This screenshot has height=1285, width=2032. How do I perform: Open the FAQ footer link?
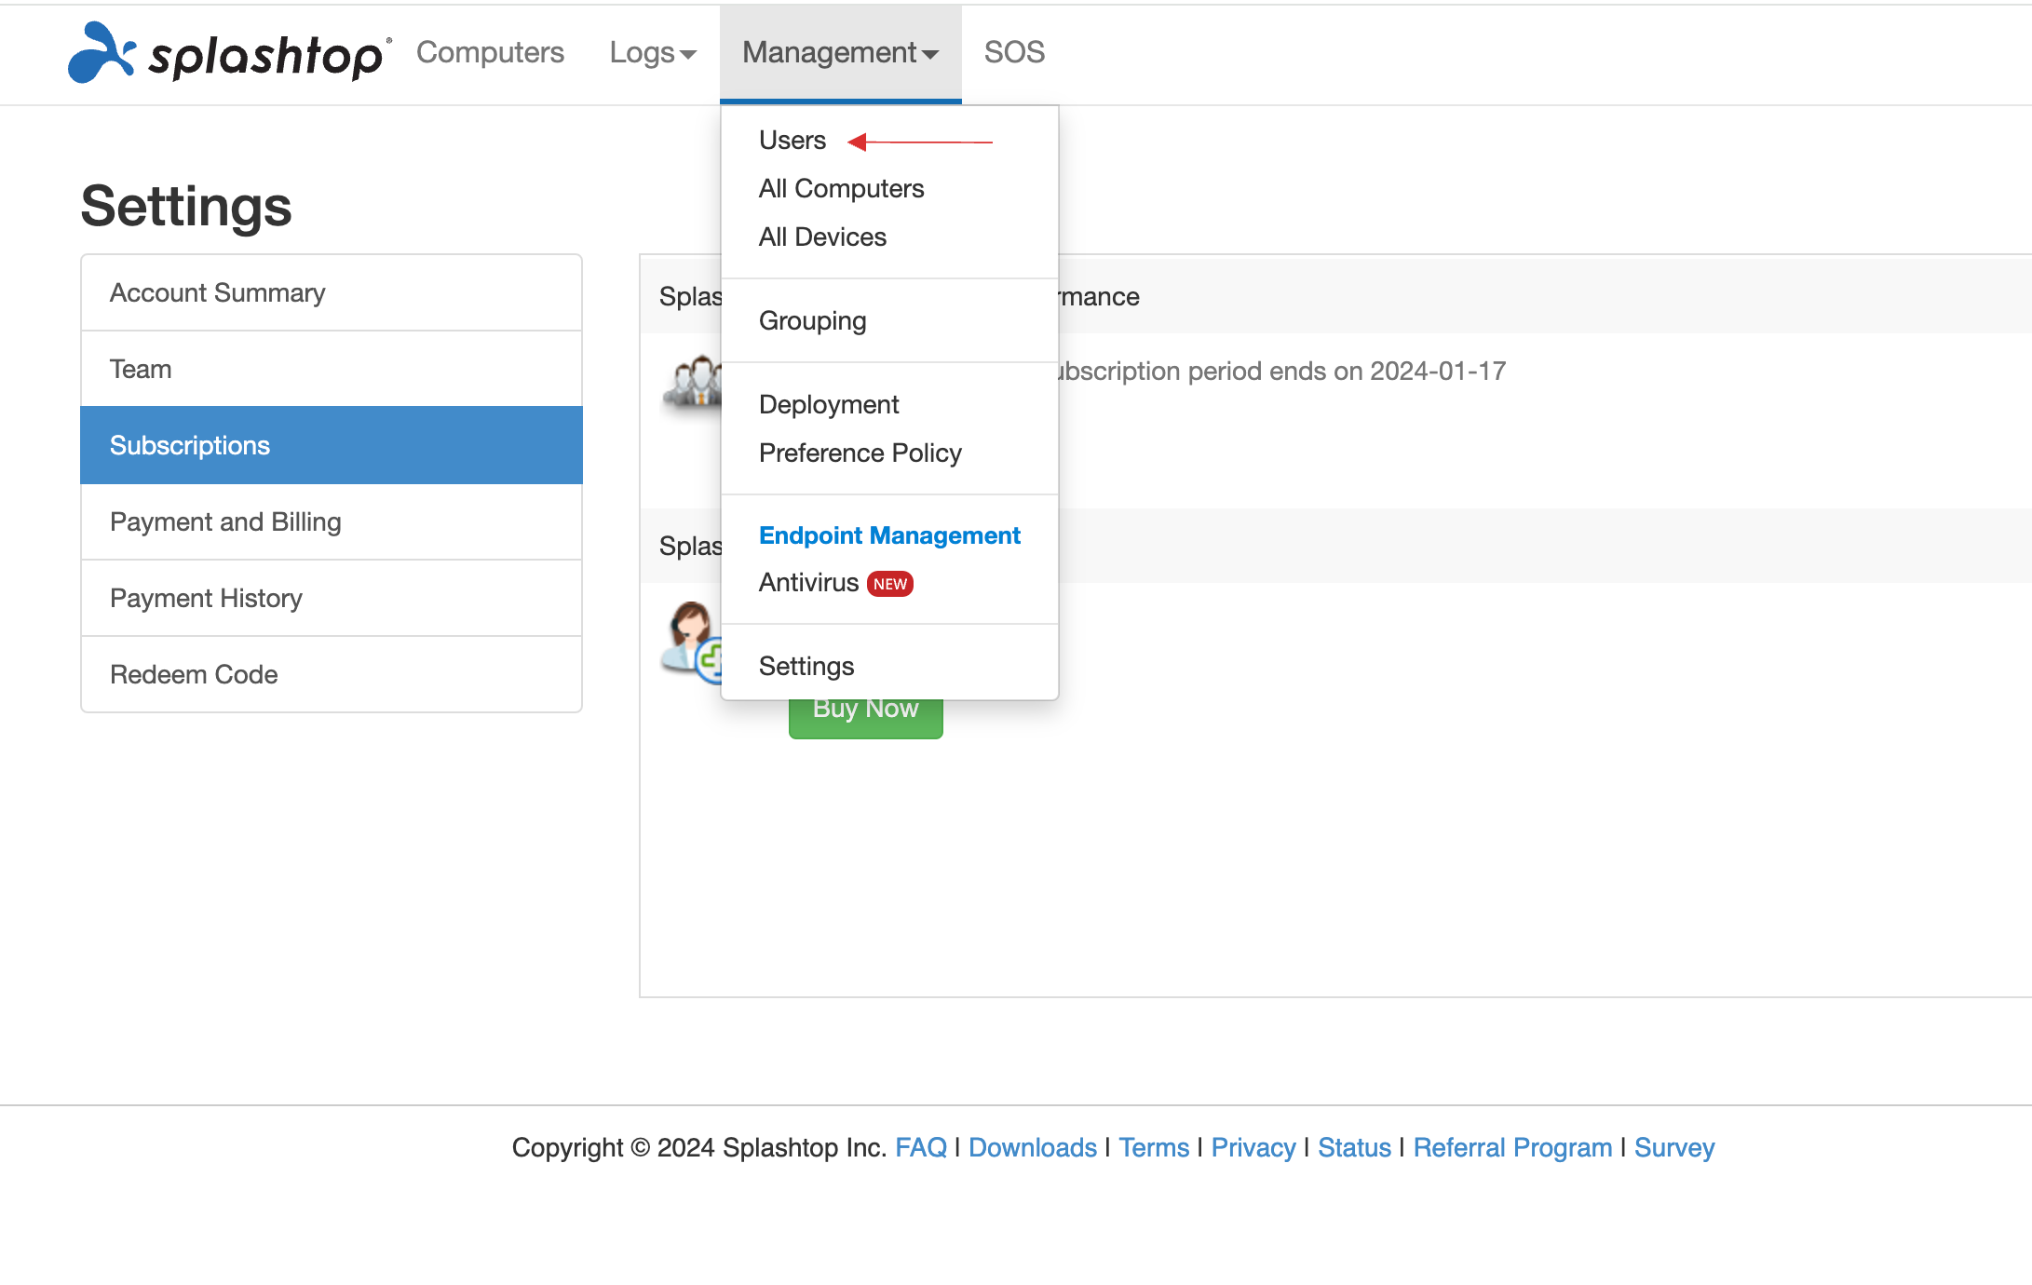tap(920, 1147)
